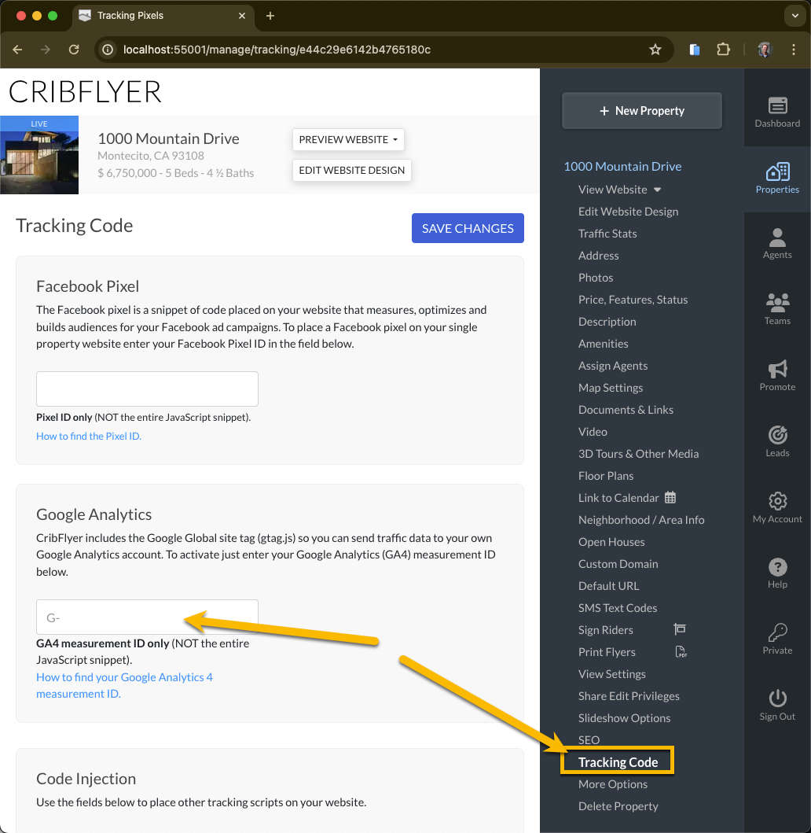Open Amenities in the sidebar menu
Viewport: 811px width, 833px height.
(x=604, y=344)
